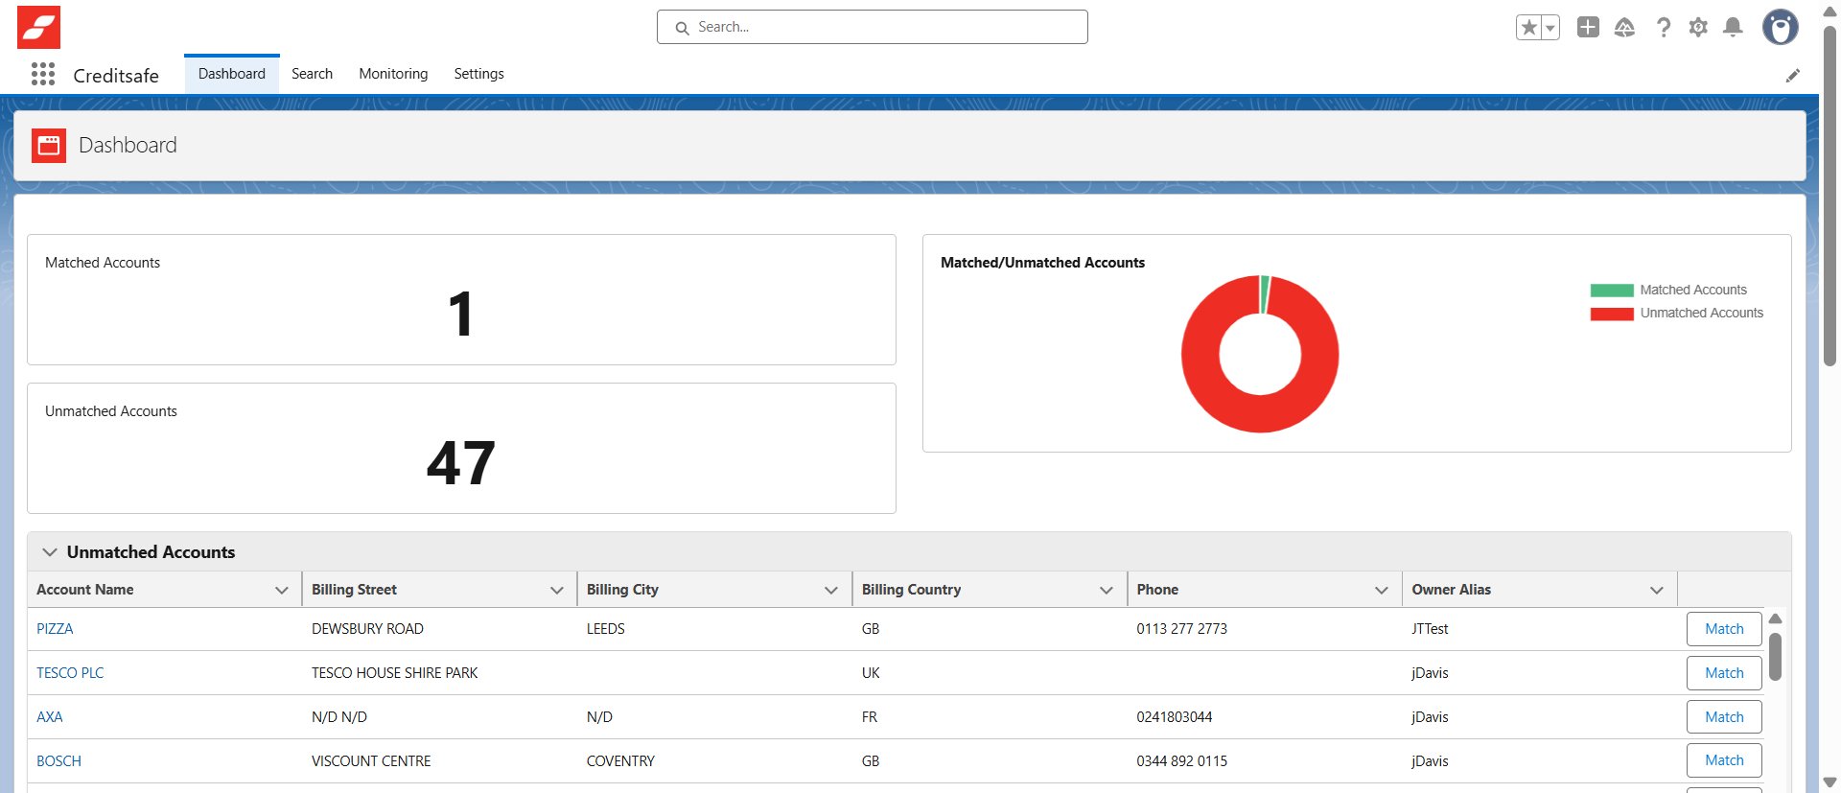Open the TESCO PLC account link
The width and height of the screenshot is (1841, 793).
70,673
